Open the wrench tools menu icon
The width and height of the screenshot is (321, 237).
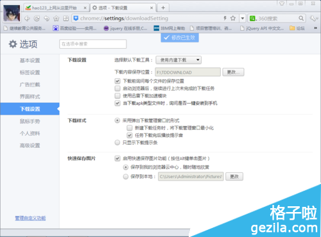coord(313,19)
